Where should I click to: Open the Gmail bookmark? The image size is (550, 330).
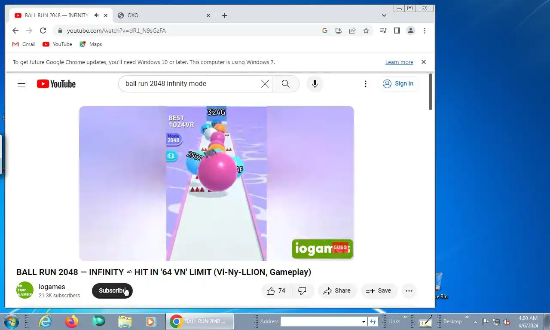(24, 44)
